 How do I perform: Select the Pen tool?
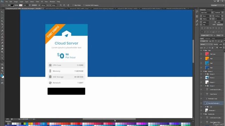2,55
